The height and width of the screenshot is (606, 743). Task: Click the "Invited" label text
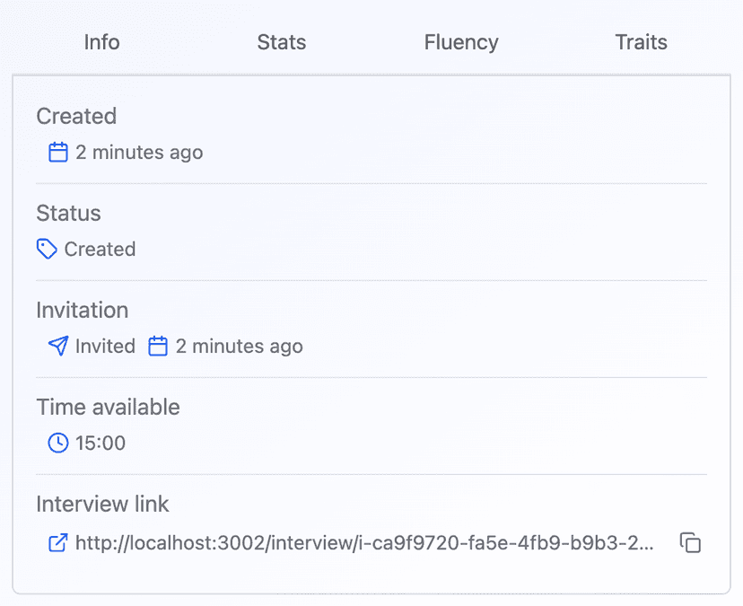[x=105, y=347]
